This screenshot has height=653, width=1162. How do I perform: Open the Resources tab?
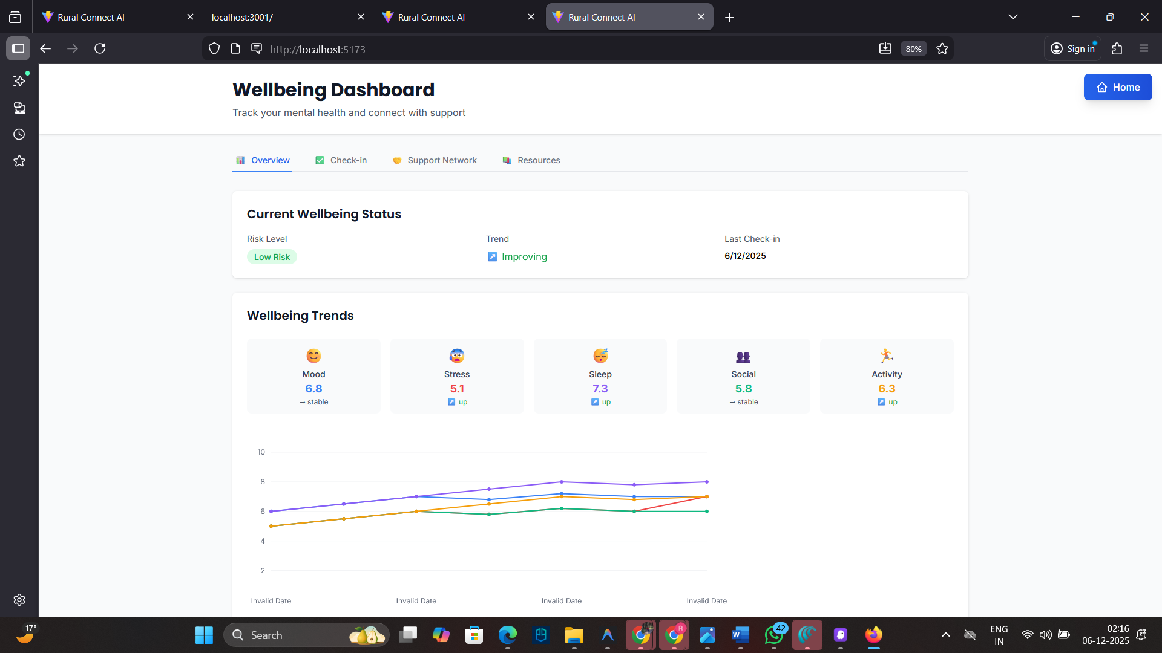531,160
